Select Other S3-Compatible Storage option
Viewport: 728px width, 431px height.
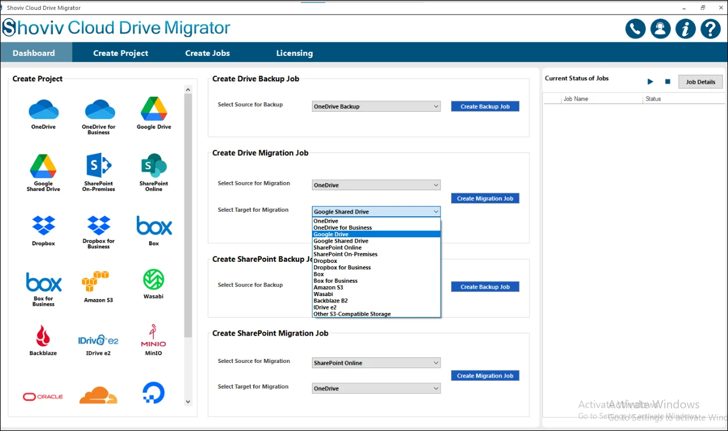click(377, 314)
